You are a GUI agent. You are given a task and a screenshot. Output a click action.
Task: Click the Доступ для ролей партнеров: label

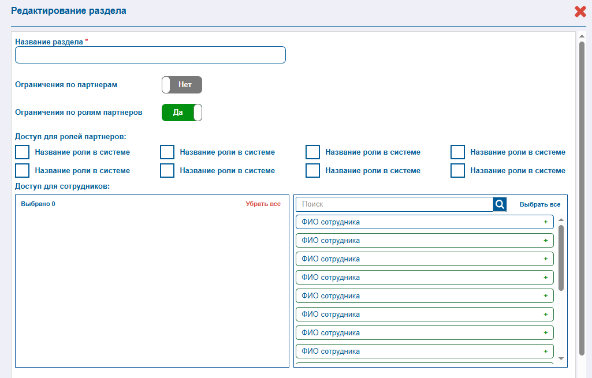tap(70, 137)
